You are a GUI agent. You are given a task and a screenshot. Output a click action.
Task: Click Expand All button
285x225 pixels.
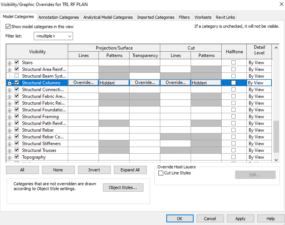130,170
